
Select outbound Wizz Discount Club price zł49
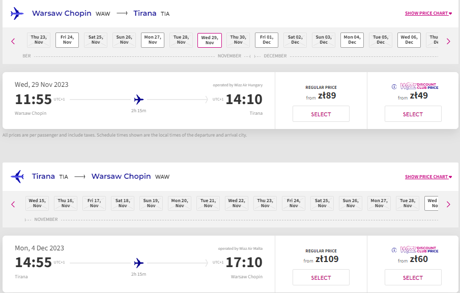(413, 114)
